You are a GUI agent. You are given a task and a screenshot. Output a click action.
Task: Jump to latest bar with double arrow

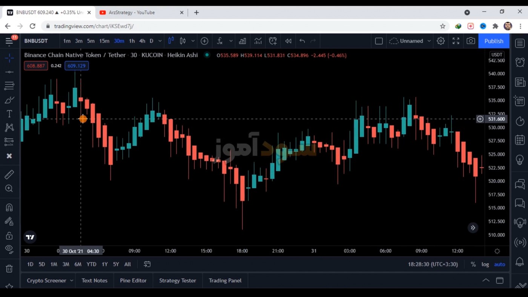point(473,228)
